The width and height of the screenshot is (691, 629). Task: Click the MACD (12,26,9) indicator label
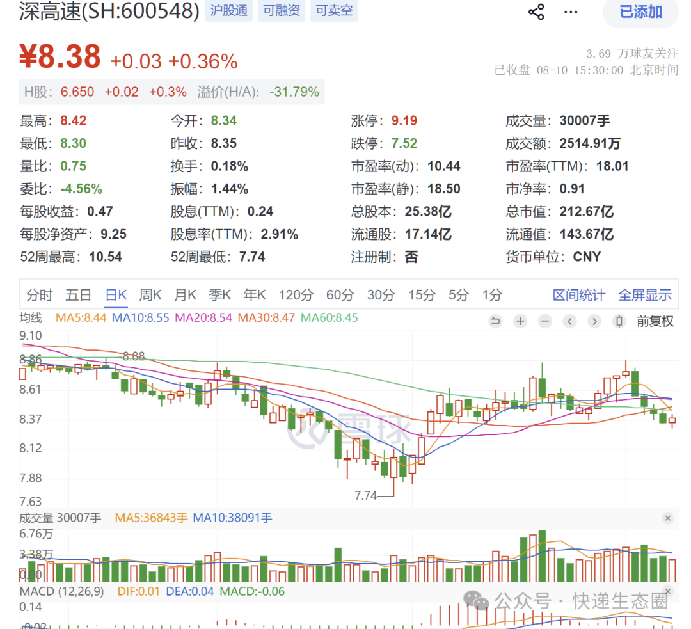click(61, 591)
